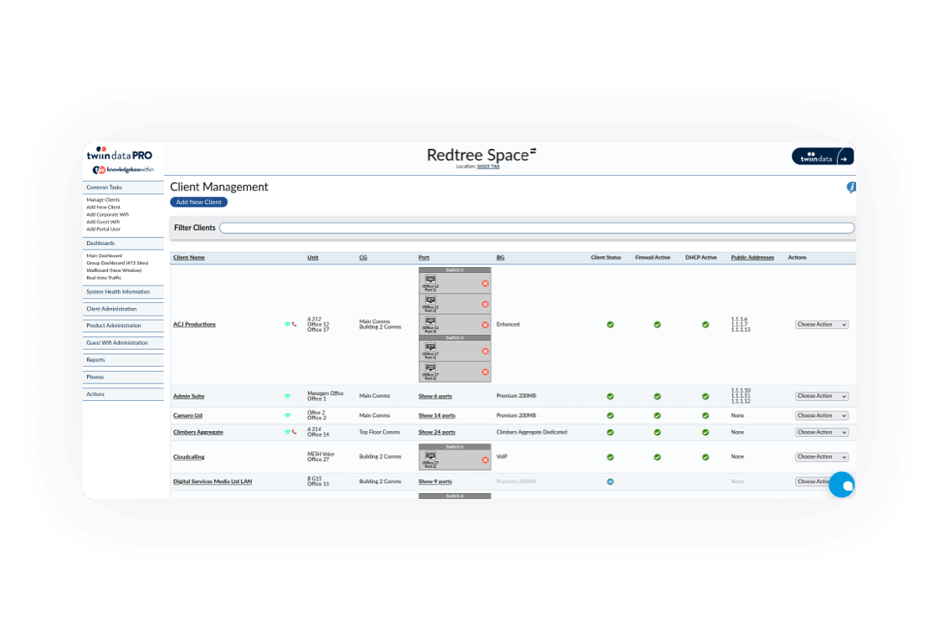Remove the Office 27 port from Cloudcalling

485,460
